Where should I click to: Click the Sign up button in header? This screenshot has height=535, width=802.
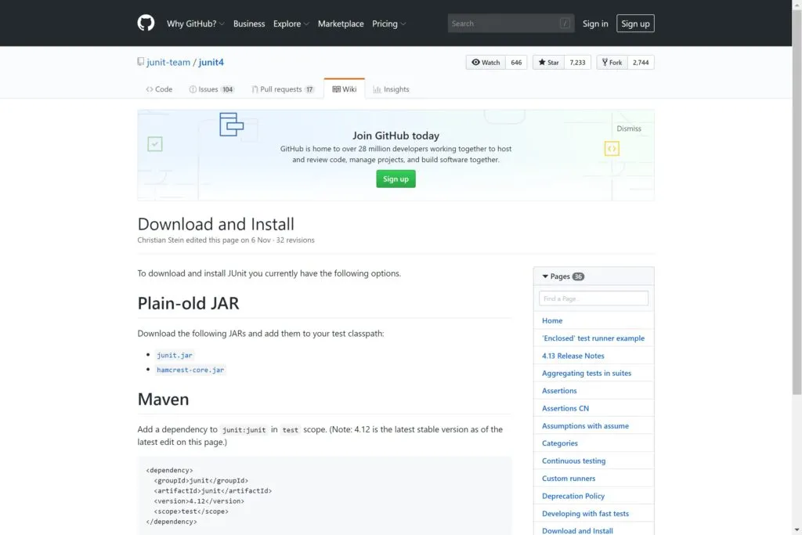point(635,23)
